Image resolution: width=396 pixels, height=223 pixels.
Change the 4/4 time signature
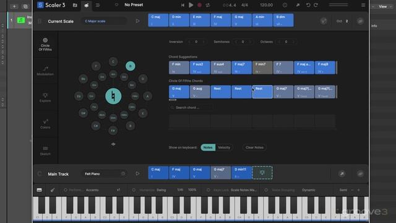click(244, 5)
